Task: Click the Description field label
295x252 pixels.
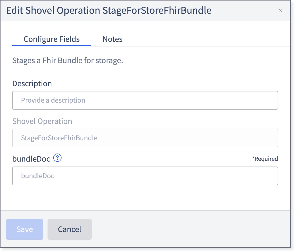Action: [x=32, y=84]
